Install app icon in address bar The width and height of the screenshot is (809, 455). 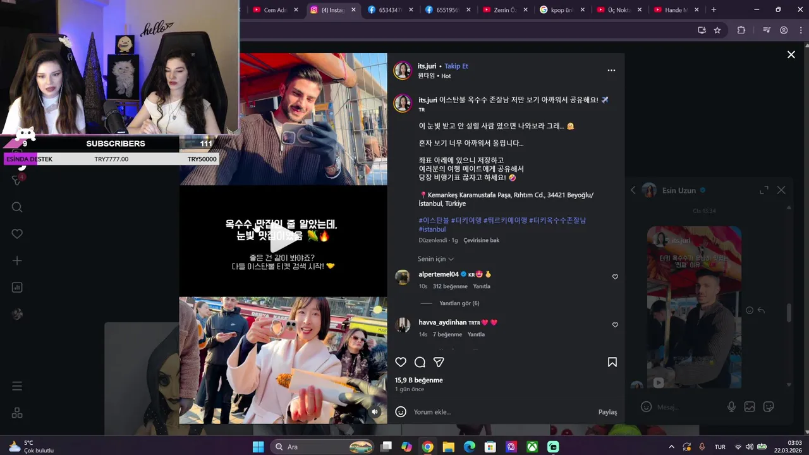702,30
